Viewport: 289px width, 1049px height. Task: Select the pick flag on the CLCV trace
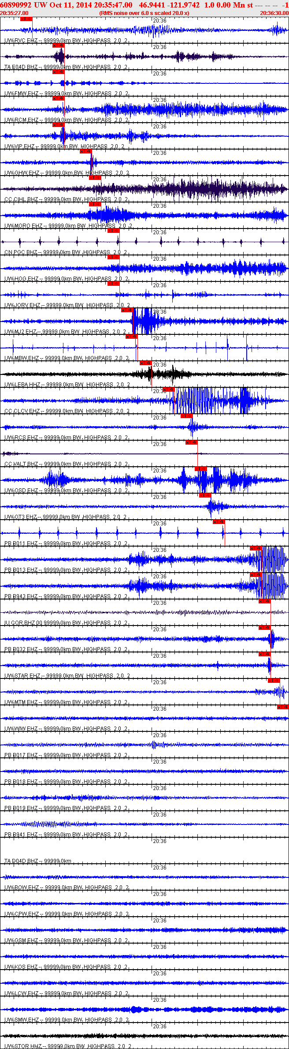pyautogui.click(x=168, y=390)
